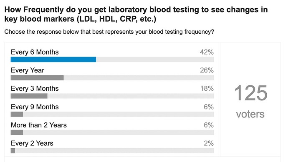Click the 2% result percentage
The image size is (288, 162).
point(209,143)
